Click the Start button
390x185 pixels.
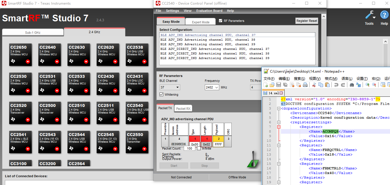click(x=174, y=166)
